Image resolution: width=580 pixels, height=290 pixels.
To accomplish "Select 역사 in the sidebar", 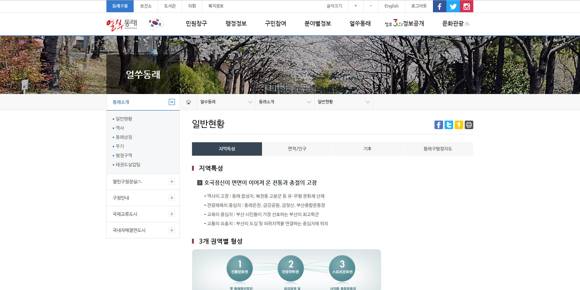I will [120, 128].
